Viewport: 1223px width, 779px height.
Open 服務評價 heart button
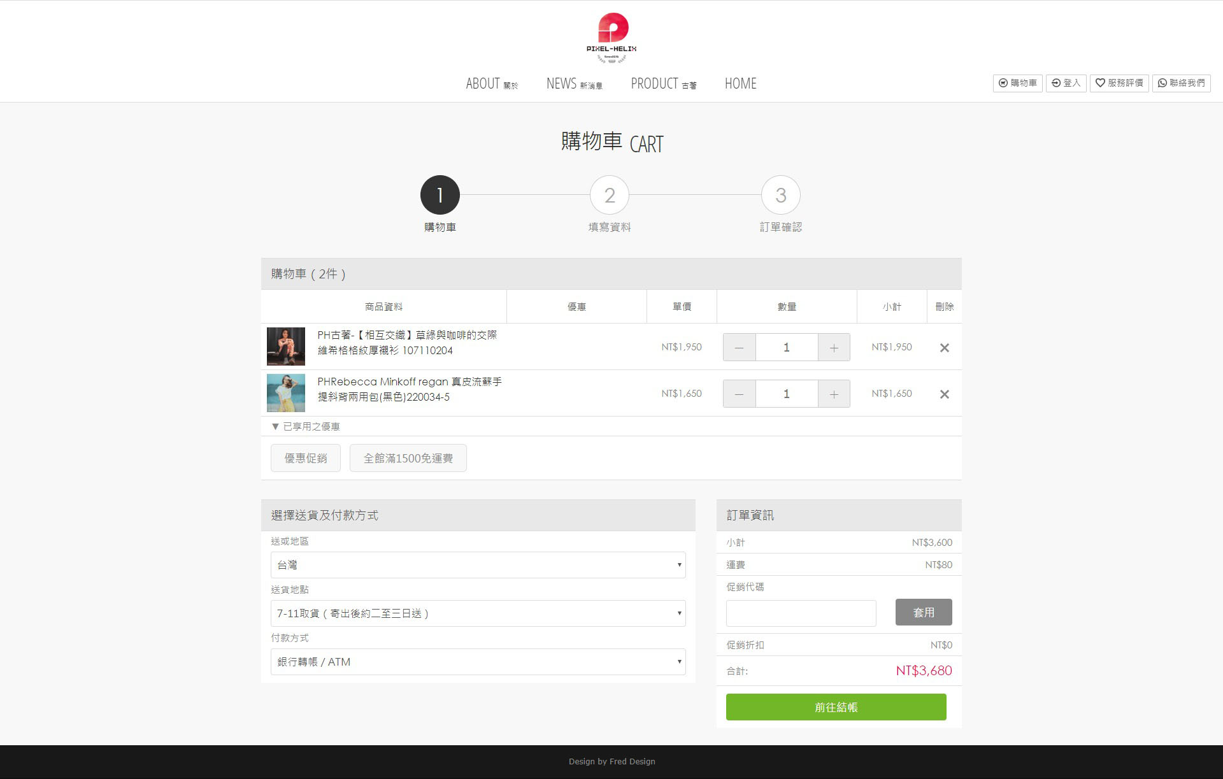click(1119, 83)
